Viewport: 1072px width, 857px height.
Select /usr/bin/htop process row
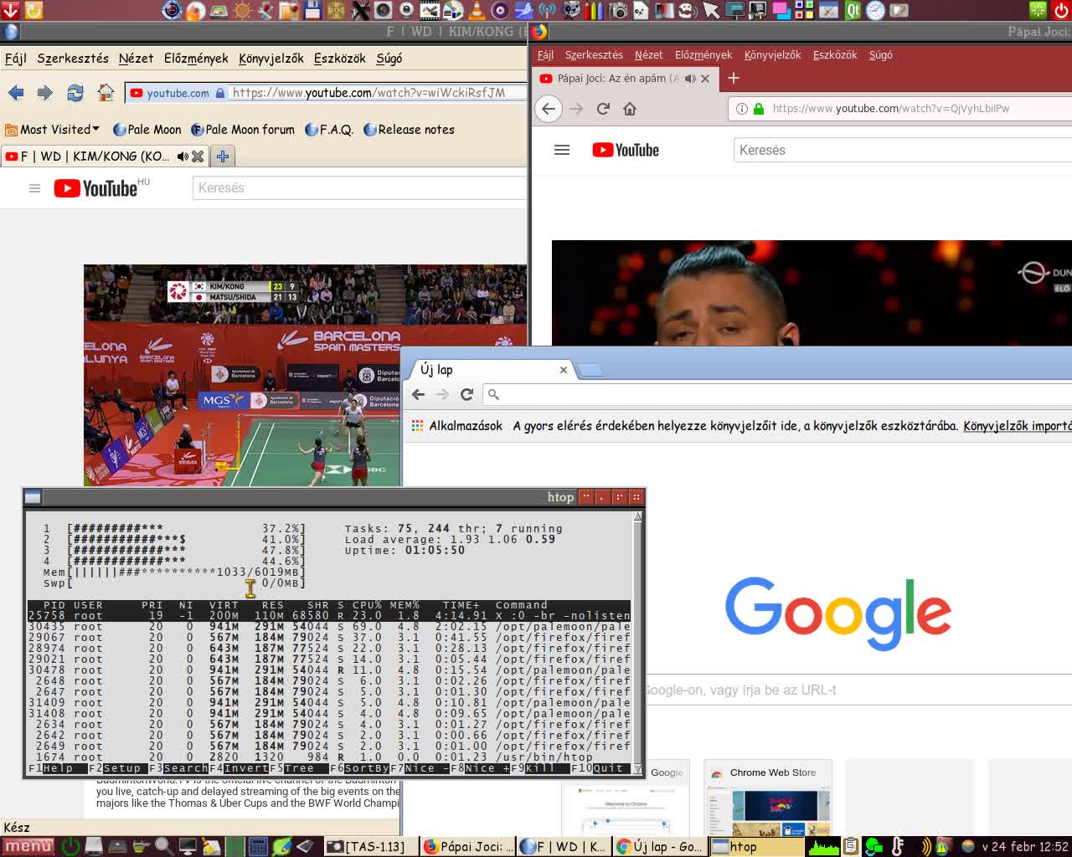click(x=328, y=757)
